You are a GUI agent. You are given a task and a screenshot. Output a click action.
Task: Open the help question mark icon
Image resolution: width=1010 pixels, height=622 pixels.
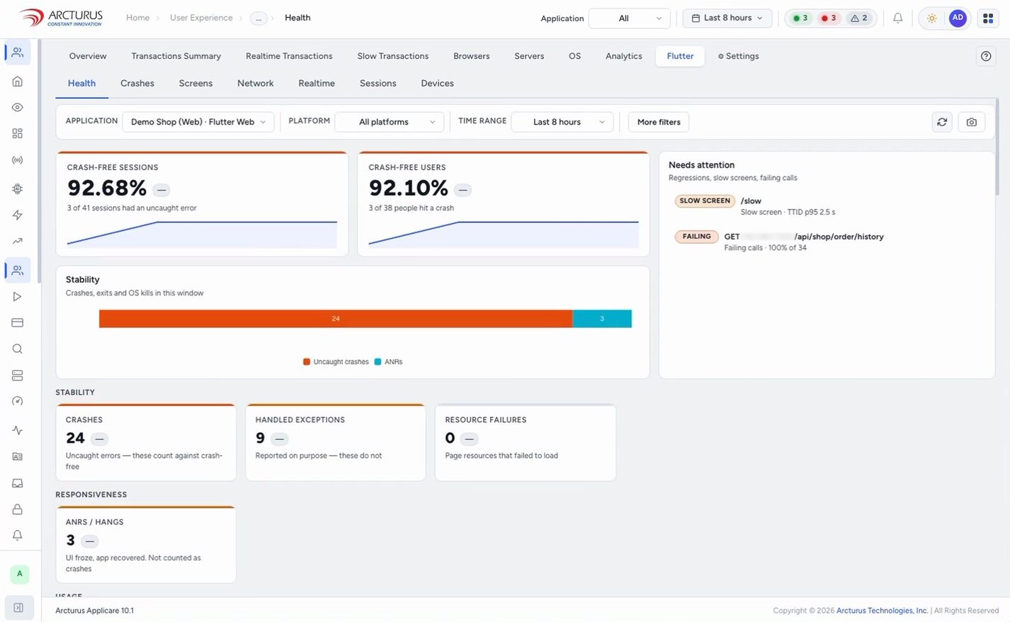pyautogui.click(x=986, y=56)
